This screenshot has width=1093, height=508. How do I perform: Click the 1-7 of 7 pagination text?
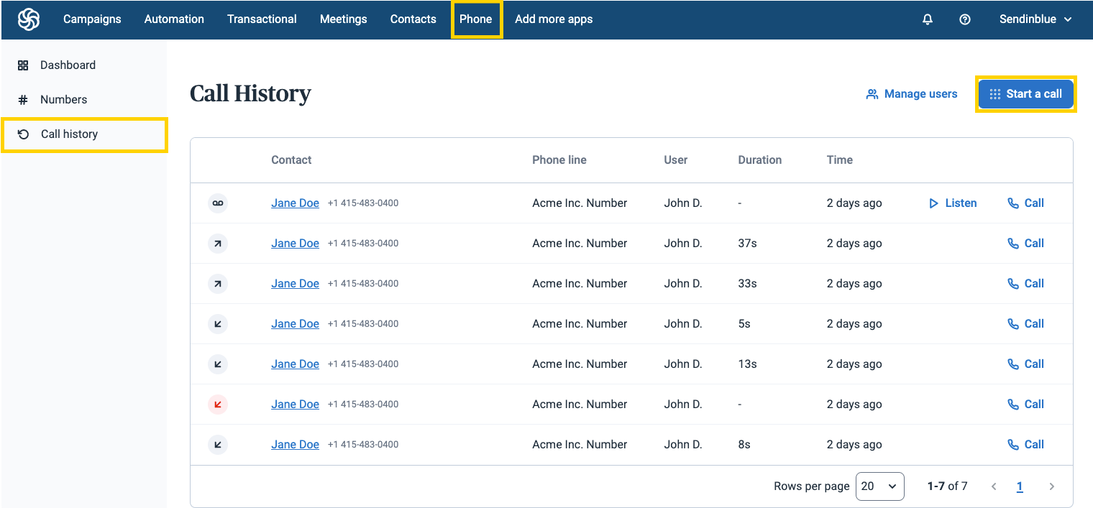click(x=948, y=486)
